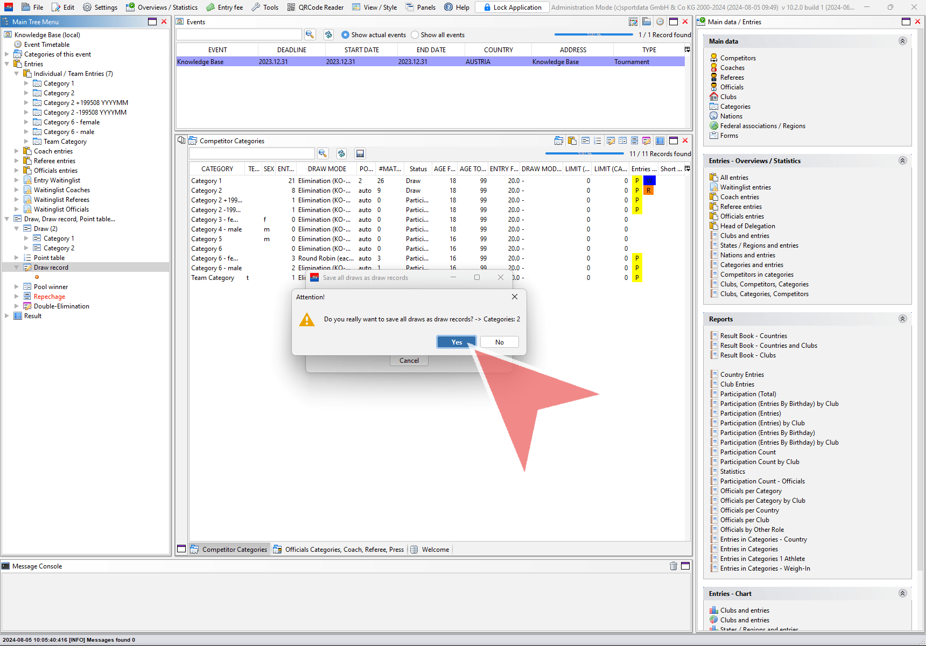The height and width of the screenshot is (646, 926).
Task: Click refresh icon in Competitor Categories toolbar
Action: click(341, 153)
